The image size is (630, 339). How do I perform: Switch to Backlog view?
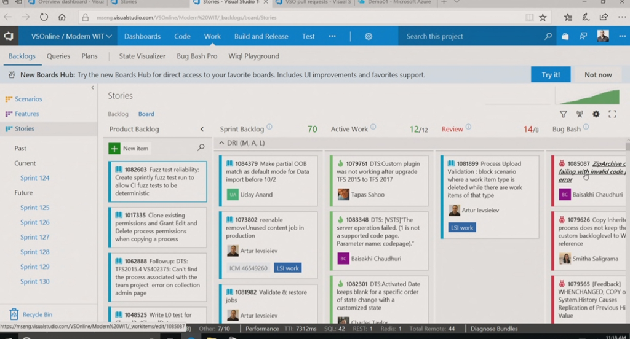point(118,114)
